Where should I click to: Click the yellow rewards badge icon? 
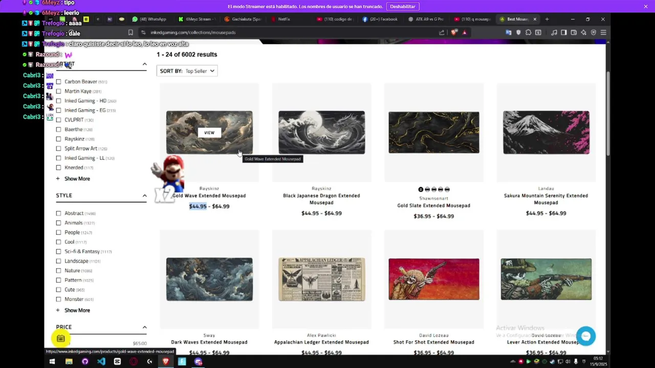[x=61, y=338]
